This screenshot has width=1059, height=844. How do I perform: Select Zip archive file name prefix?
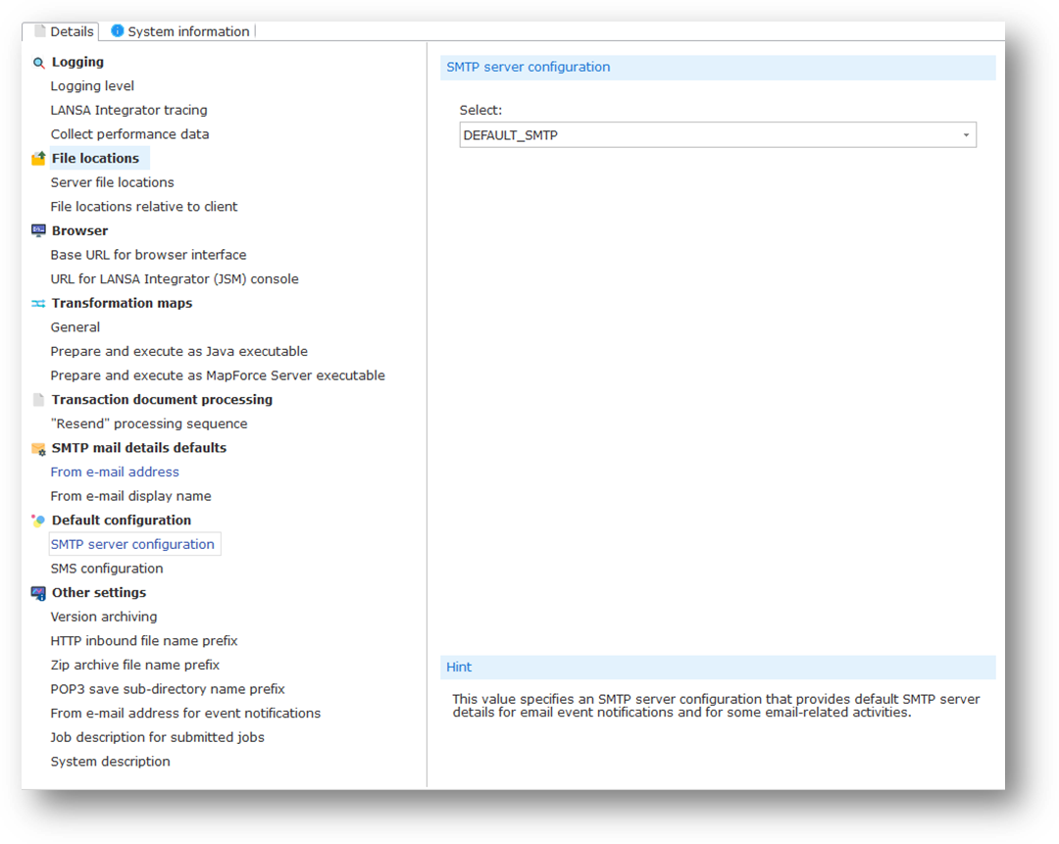click(135, 665)
